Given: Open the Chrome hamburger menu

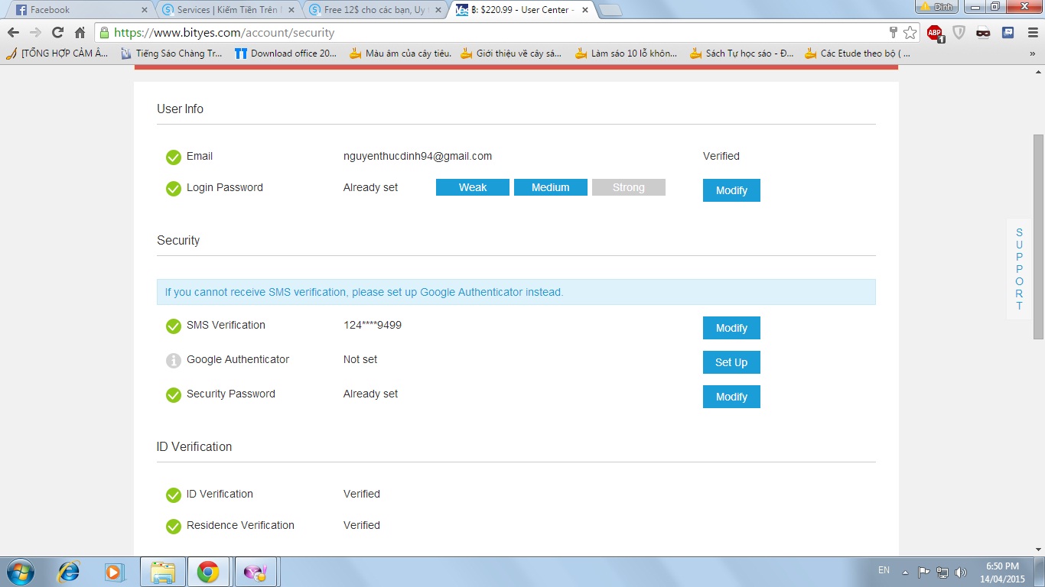Looking at the screenshot, I should 1032,33.
